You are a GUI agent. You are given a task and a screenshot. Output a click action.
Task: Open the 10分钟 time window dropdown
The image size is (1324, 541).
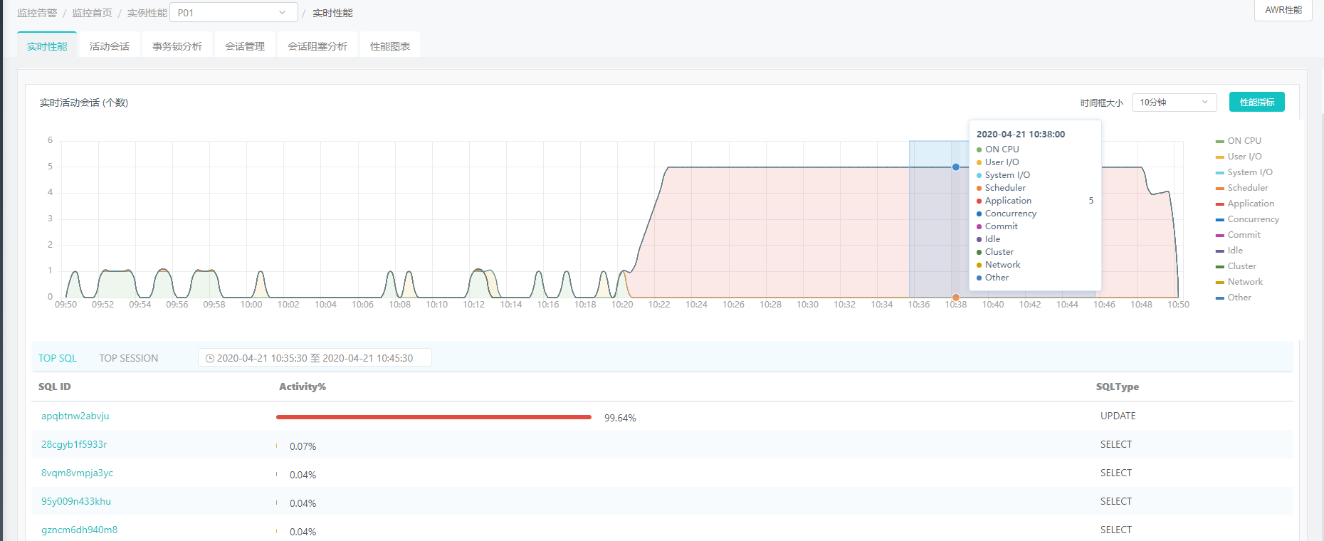[1175, 102]
